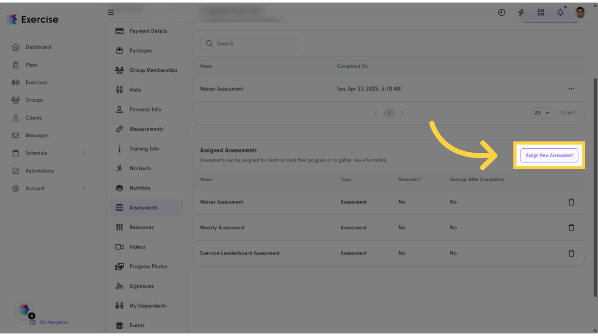This screenshot has height=336, width=598.
Task: Expand the Schedule sidebar section
Action: pyautogui.click(x=37, y=153)
